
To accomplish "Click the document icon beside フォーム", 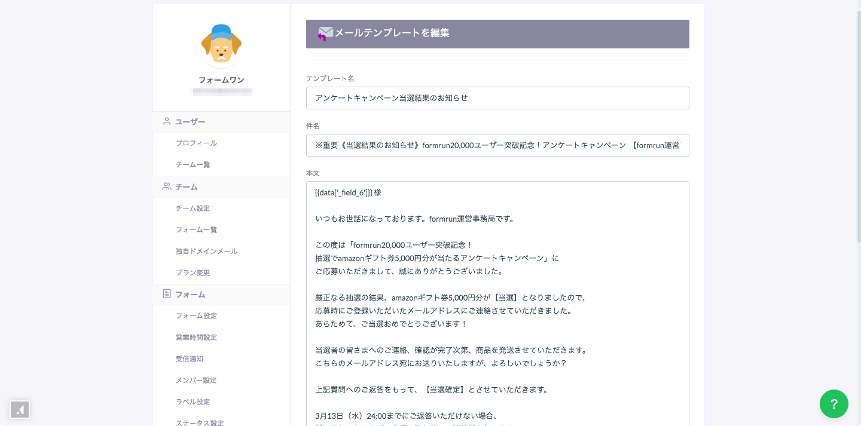I will [x=166, y=294].
